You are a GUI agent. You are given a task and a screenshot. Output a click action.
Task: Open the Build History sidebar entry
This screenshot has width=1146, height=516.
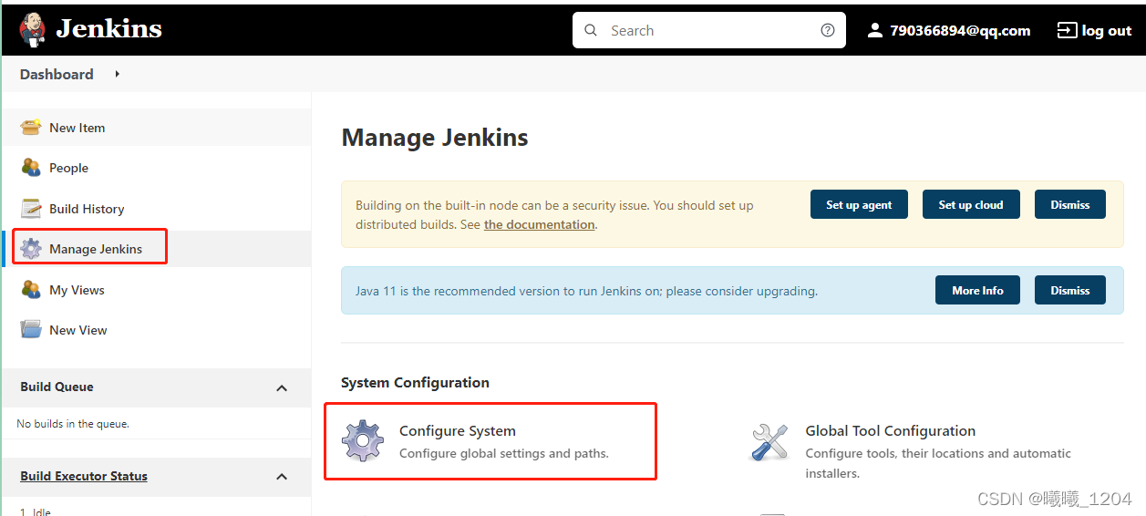click(x=87, y=209)
